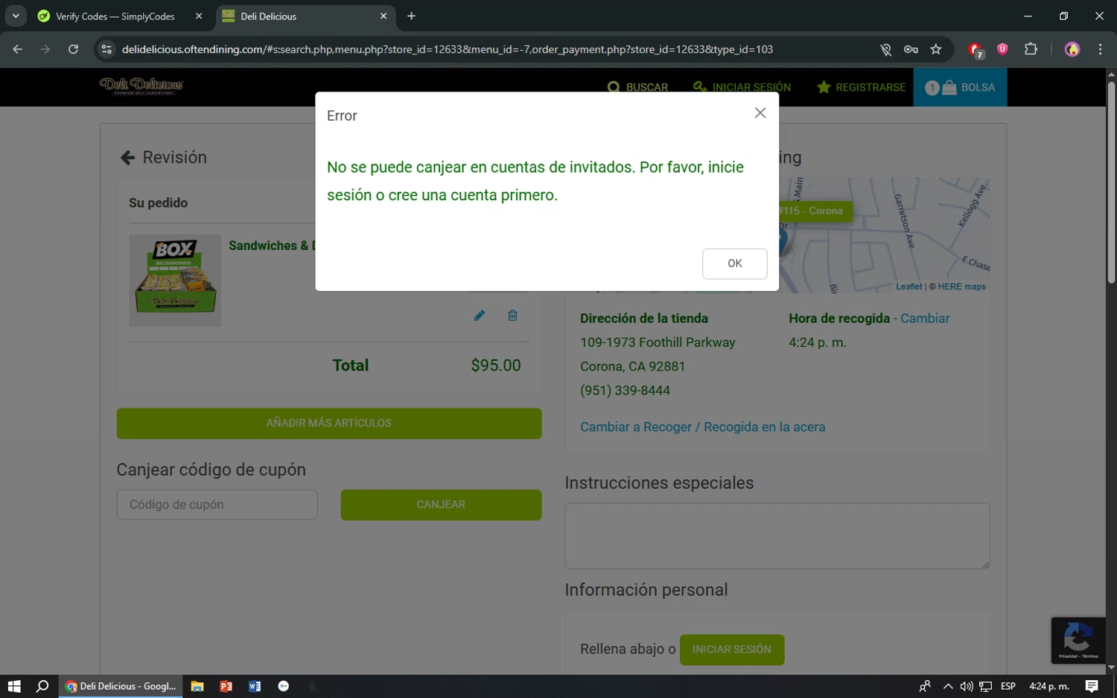Change pickup time via Cambiar link
Viewport: 1117px width, 698px height.
coord(925,318)
